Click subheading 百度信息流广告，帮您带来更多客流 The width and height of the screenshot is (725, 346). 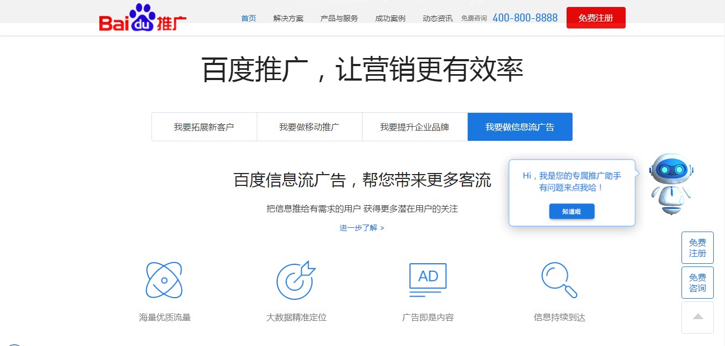coord(363,180)
